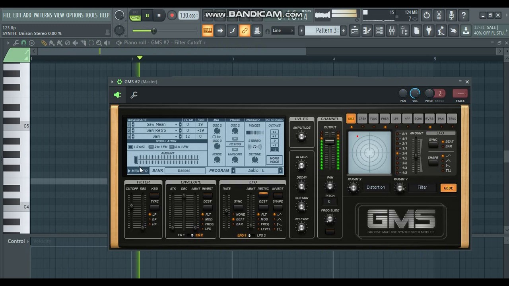This screenshot has width=509, height=286.
Task: Select the +2 octave button
Action: 274,132
